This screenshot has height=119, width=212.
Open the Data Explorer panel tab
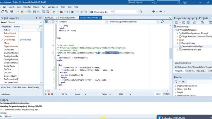coord(201,71)
